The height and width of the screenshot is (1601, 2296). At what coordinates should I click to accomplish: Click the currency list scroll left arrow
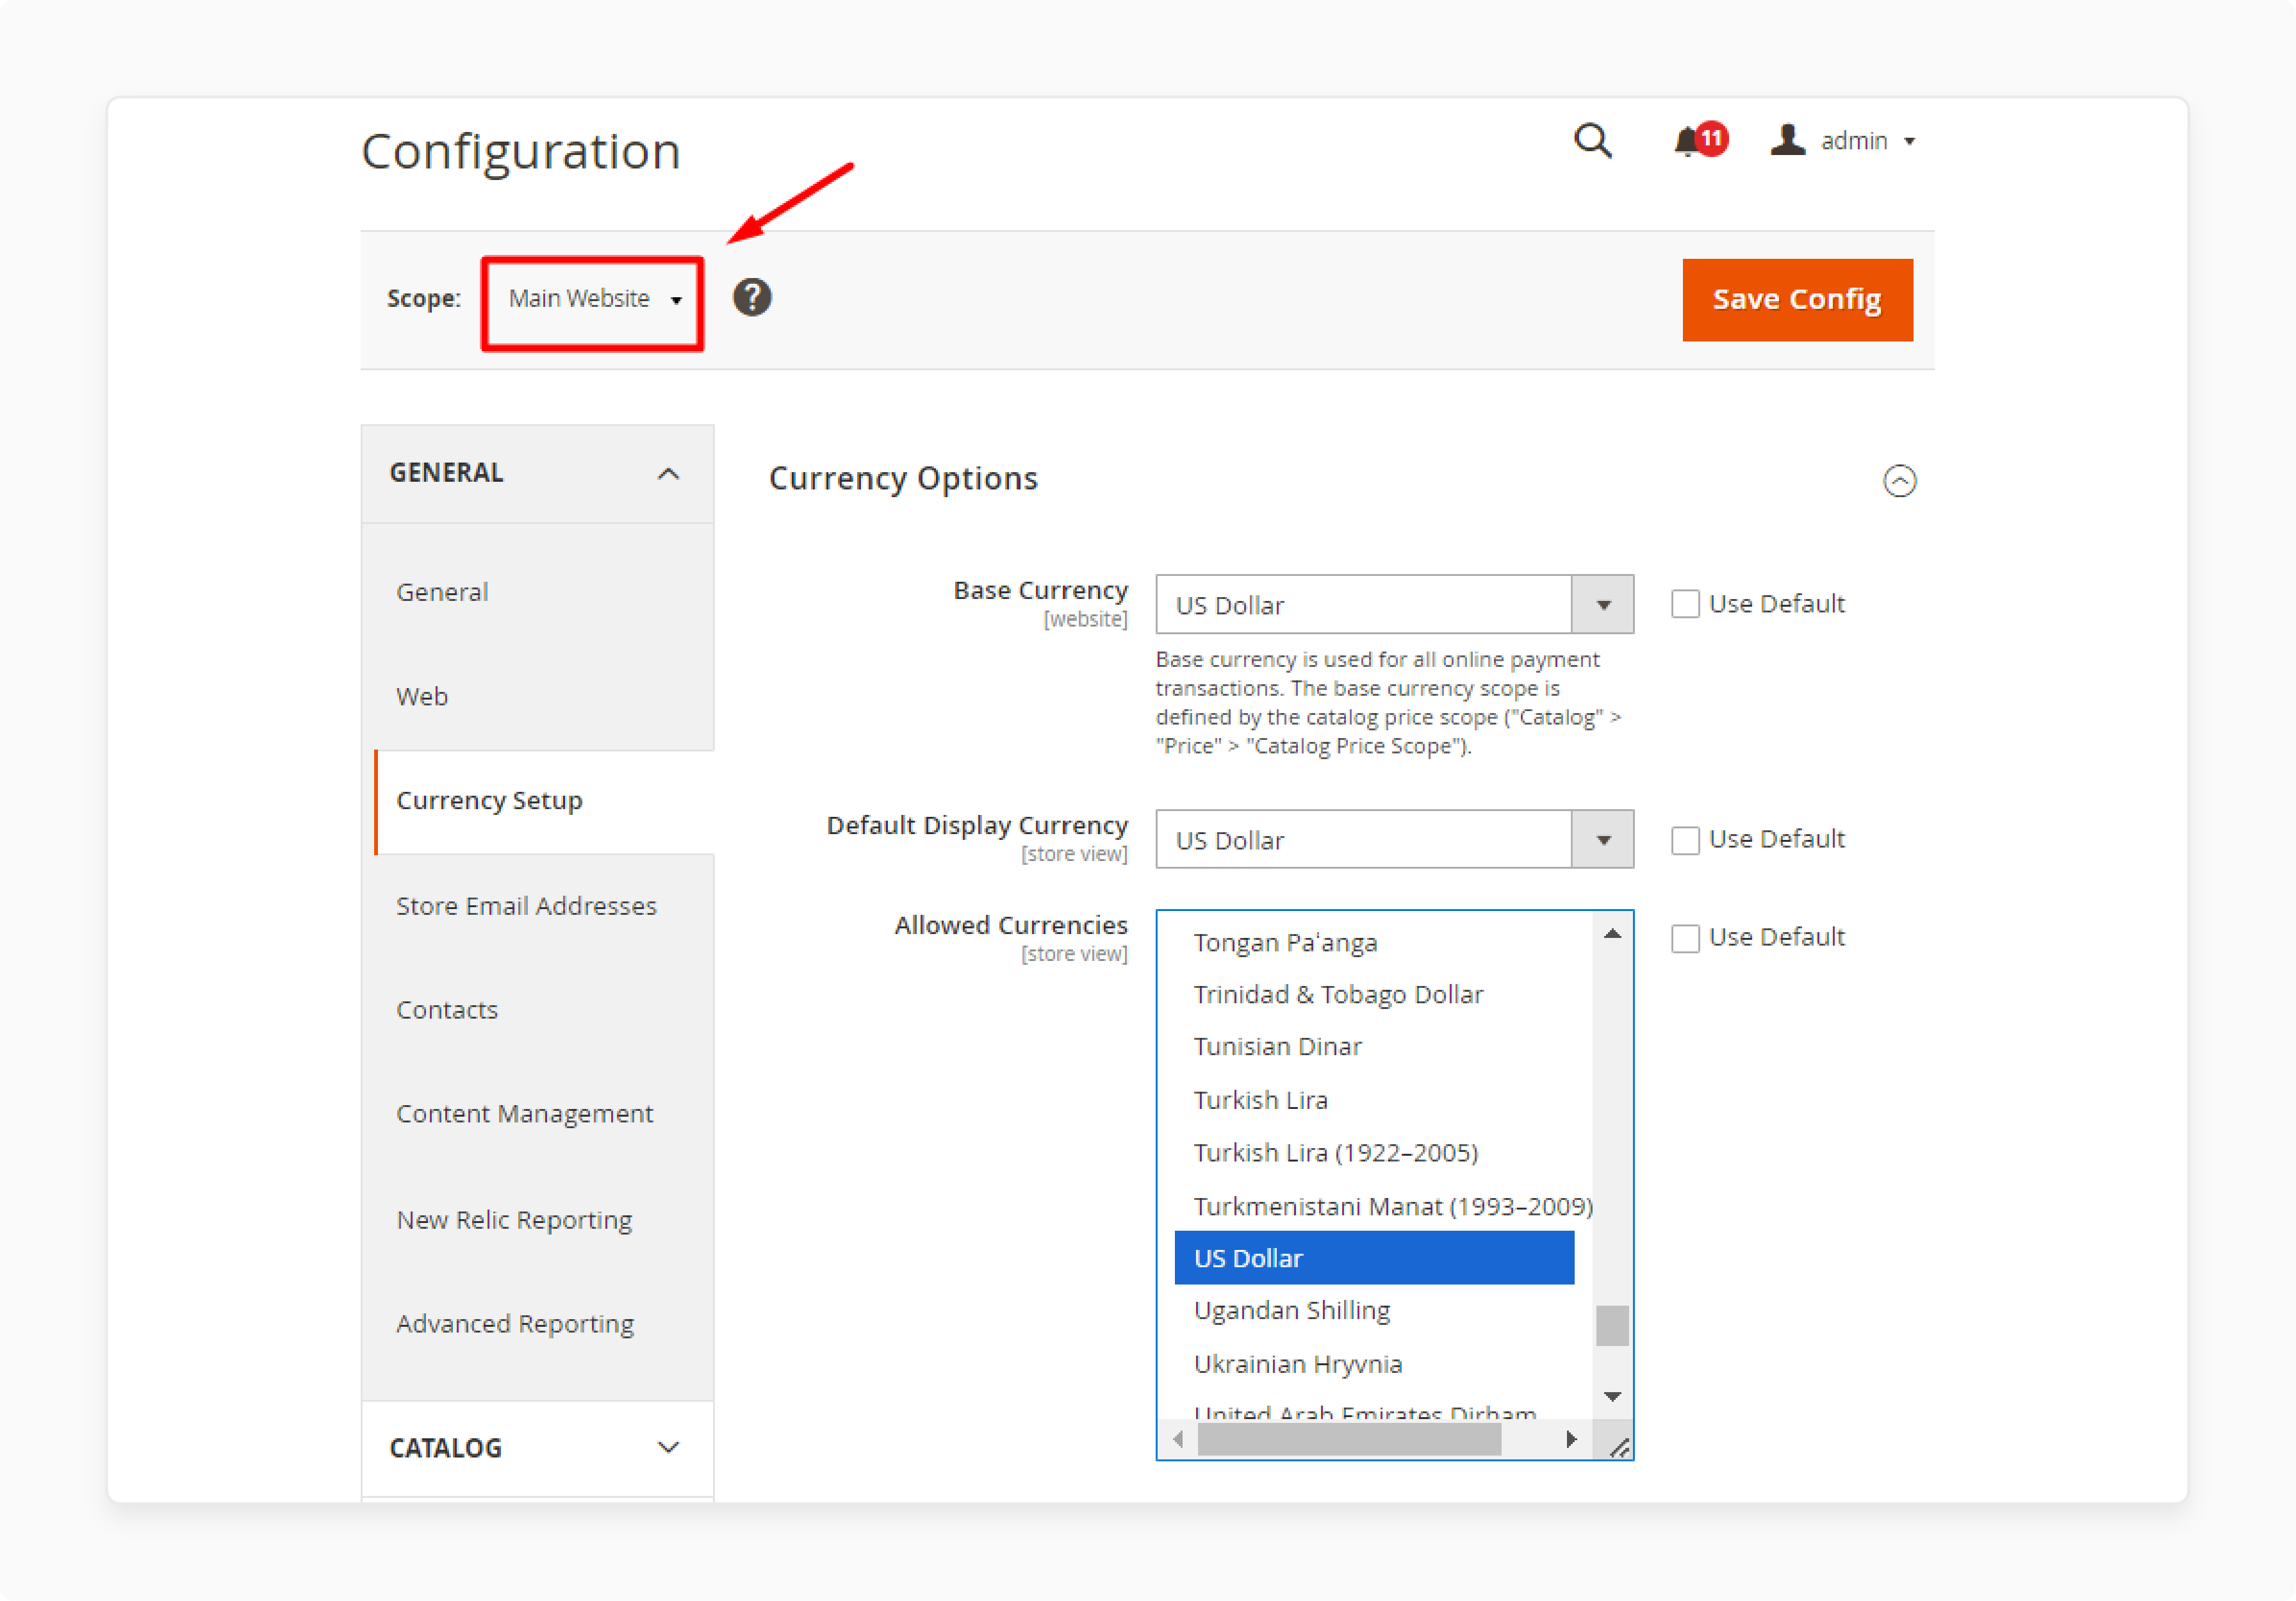pos(1178,1439)
